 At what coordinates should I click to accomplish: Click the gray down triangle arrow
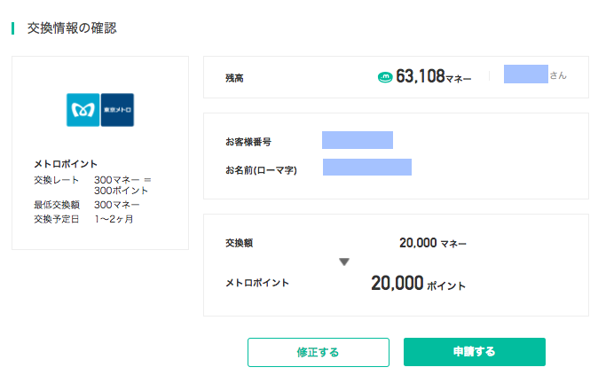coord(344,262)
